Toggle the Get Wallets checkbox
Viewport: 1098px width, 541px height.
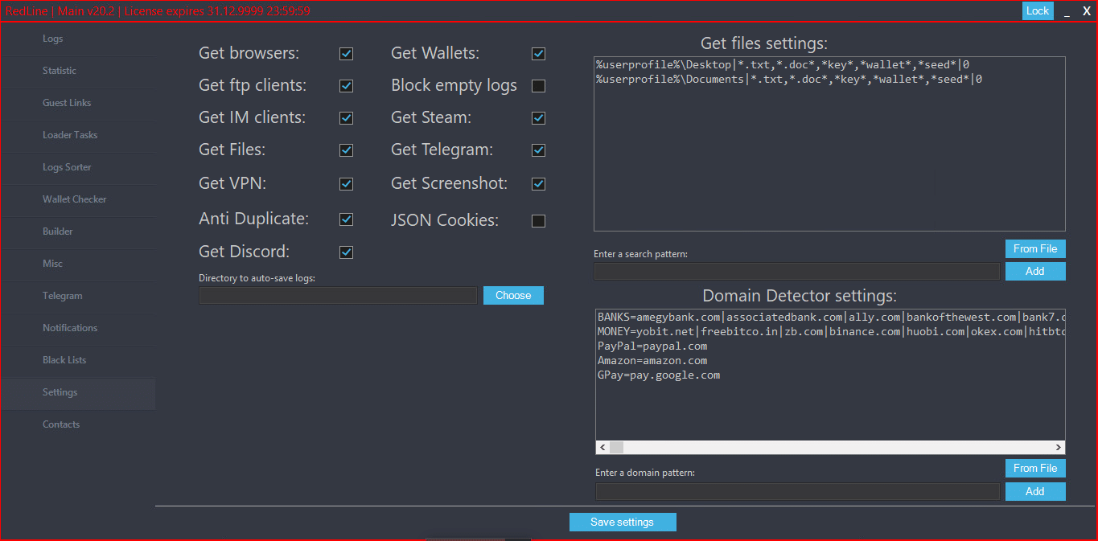click(538, 54)
